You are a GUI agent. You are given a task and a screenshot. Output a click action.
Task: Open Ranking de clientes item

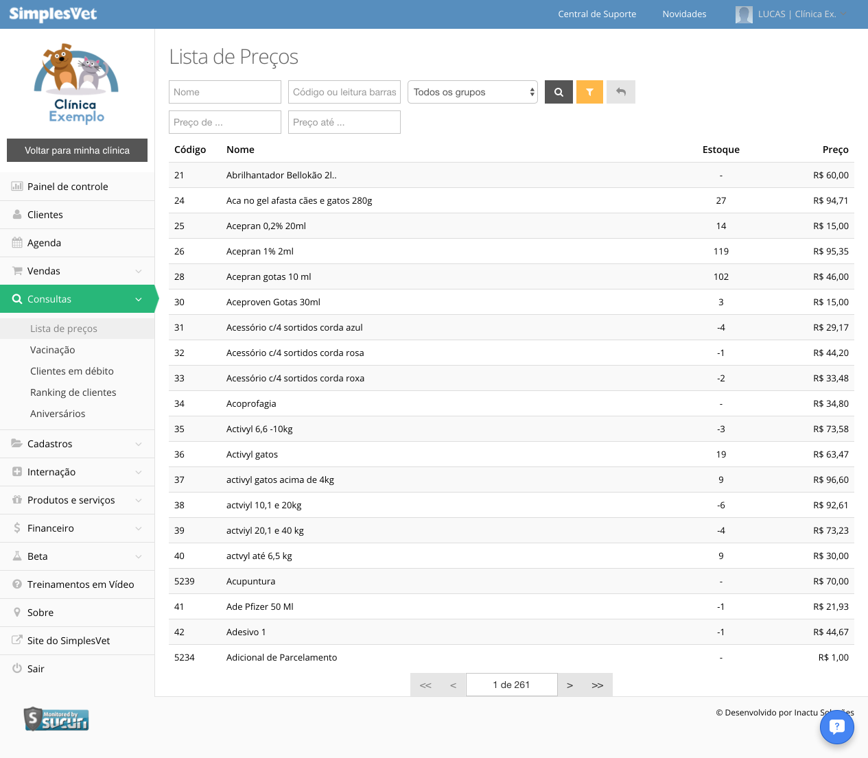click(x=73, y=392)
